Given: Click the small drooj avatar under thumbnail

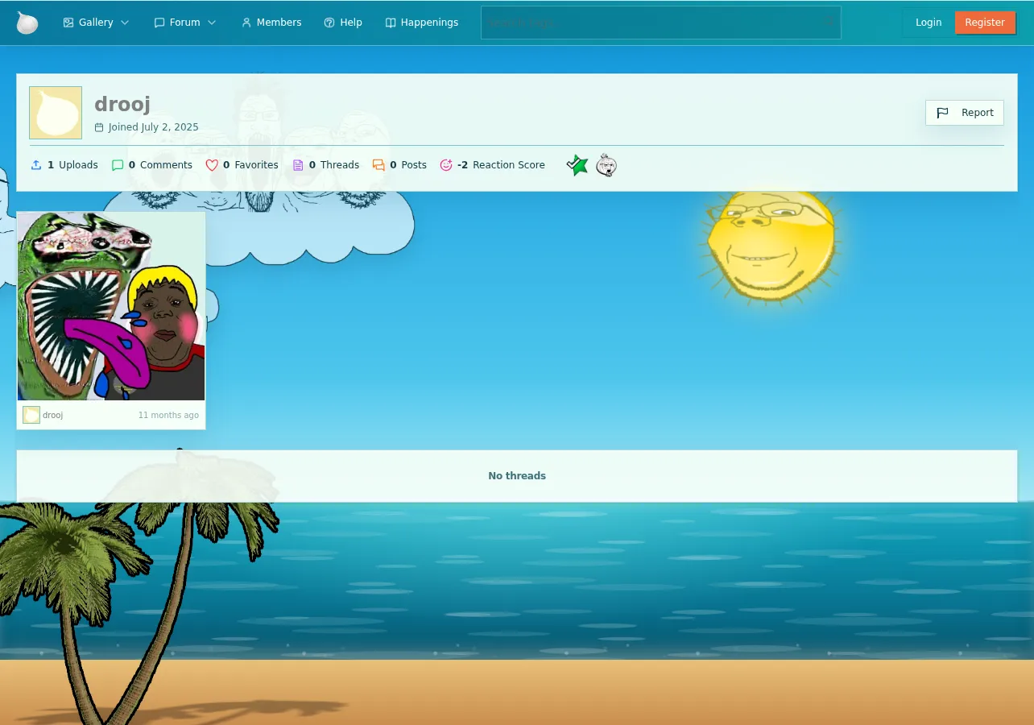Looking at the screenshot, I should [x=31, y=415].
